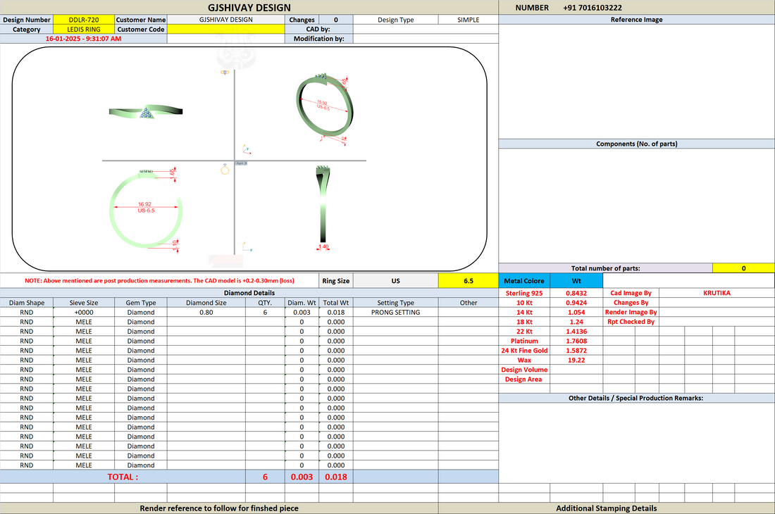Click the 'Ring Size' label cell
This screenshot has width=775, height=514.
tap(335, 280)
